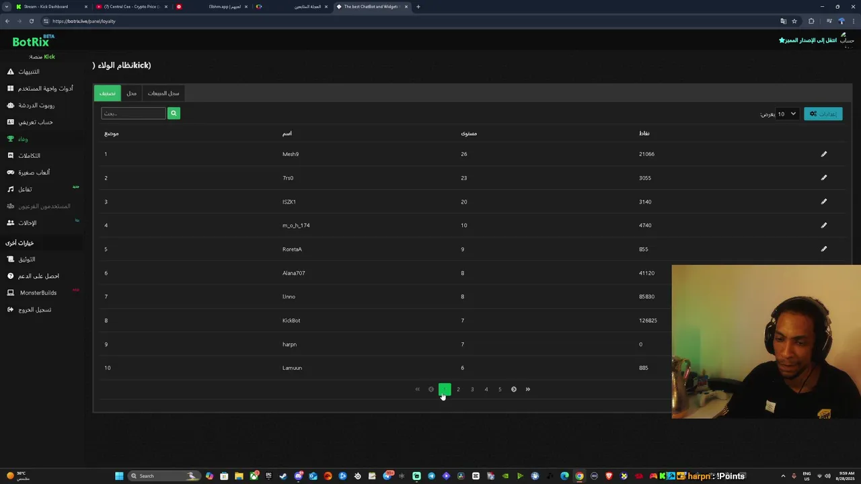Go to next page arrow
This screenshot has width=861, height=484.
514,389
